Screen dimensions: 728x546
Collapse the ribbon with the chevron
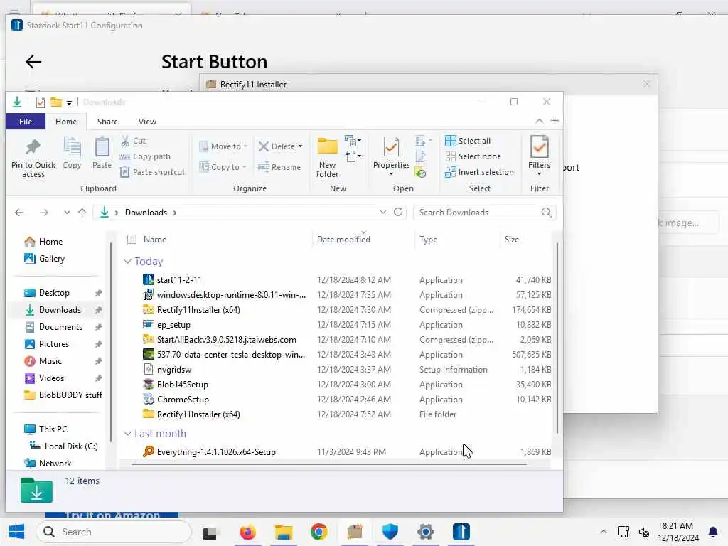539,121
